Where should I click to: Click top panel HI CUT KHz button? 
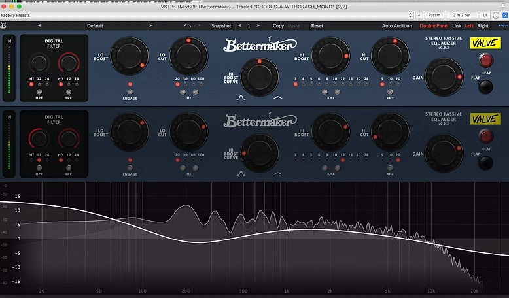click(390, 92)
